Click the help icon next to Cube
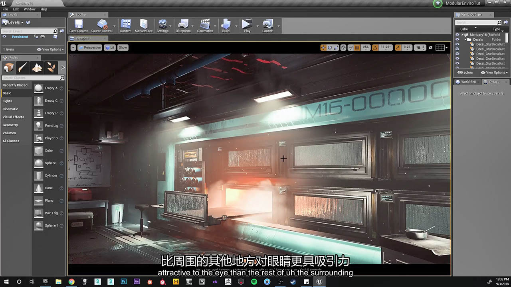Image resolution: width=511 pixels, height=287 pixels. click(x=62, y=151)
